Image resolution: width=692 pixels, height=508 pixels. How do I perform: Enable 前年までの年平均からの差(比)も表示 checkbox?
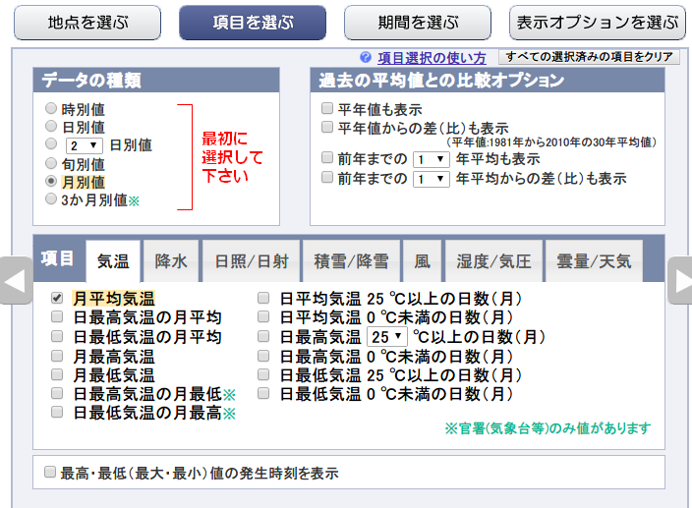[x=327, y=177]
